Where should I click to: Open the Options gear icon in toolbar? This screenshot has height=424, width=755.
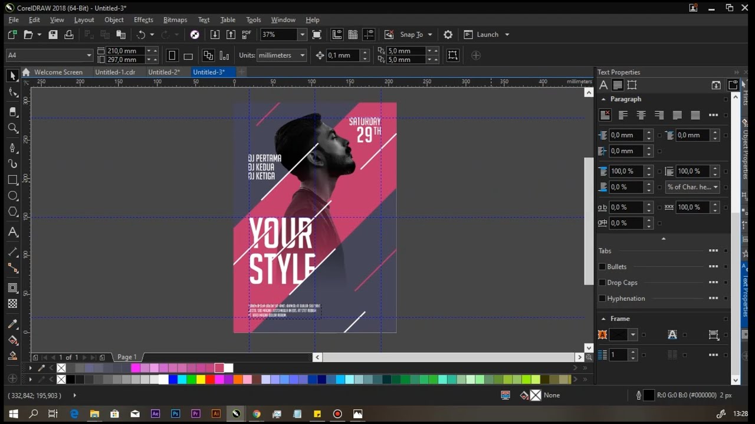tap(448, 35)
